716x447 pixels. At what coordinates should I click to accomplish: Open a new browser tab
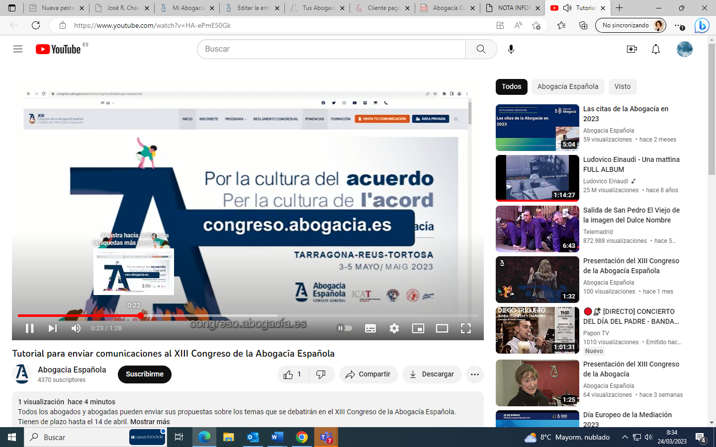click(x=619, y=8)
